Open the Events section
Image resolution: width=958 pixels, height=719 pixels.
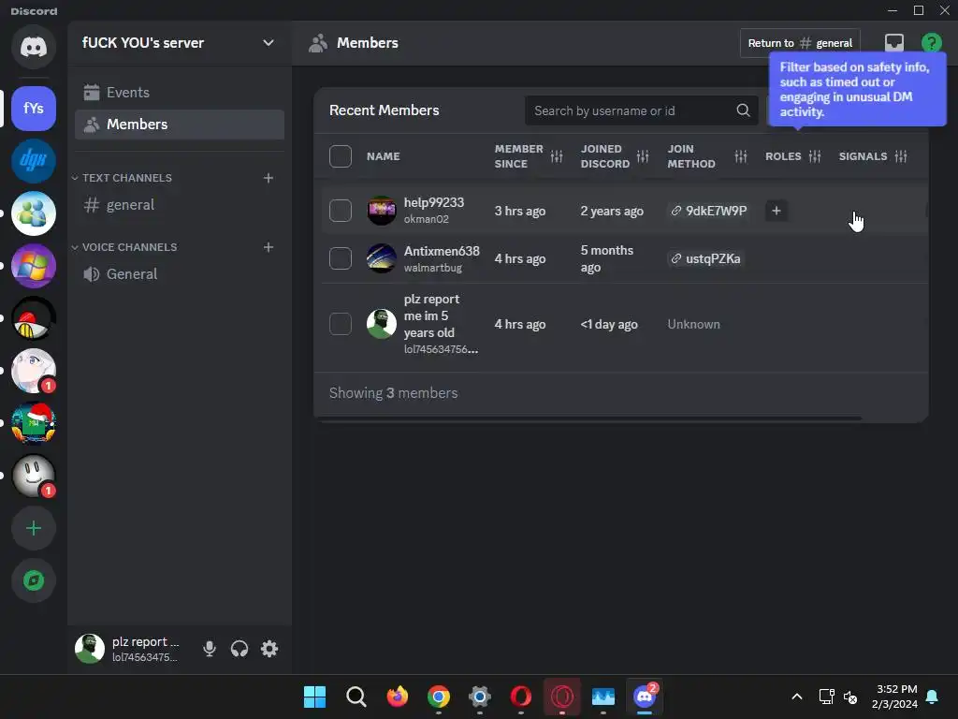click(180, 93)
